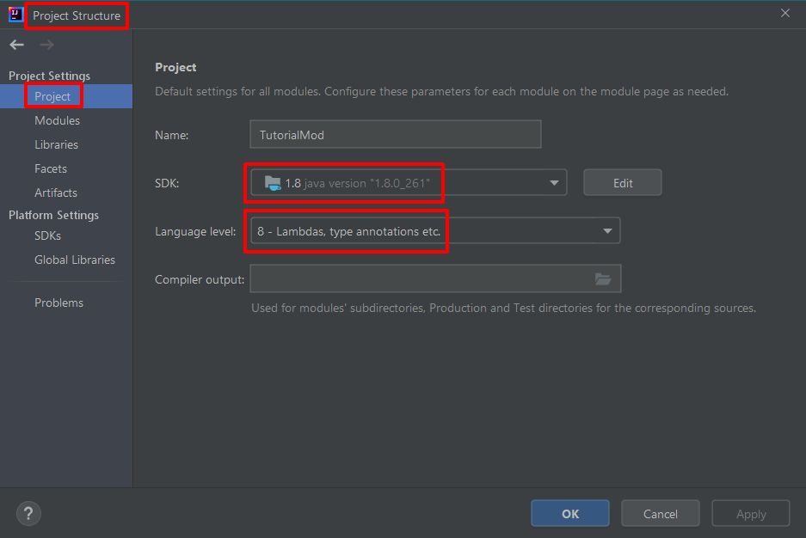Viewport: 806px width, 538px height.
Task: Click the help question mark icon
Action: [28, 514]
